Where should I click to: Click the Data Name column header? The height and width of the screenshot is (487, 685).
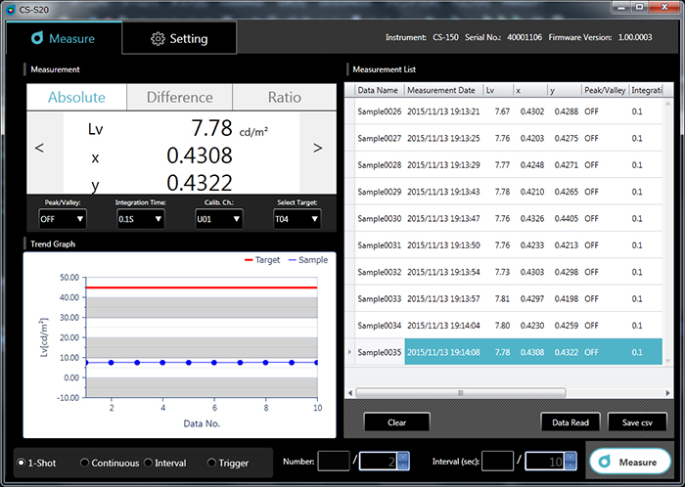pyautogui.click(x=380, y=90)
